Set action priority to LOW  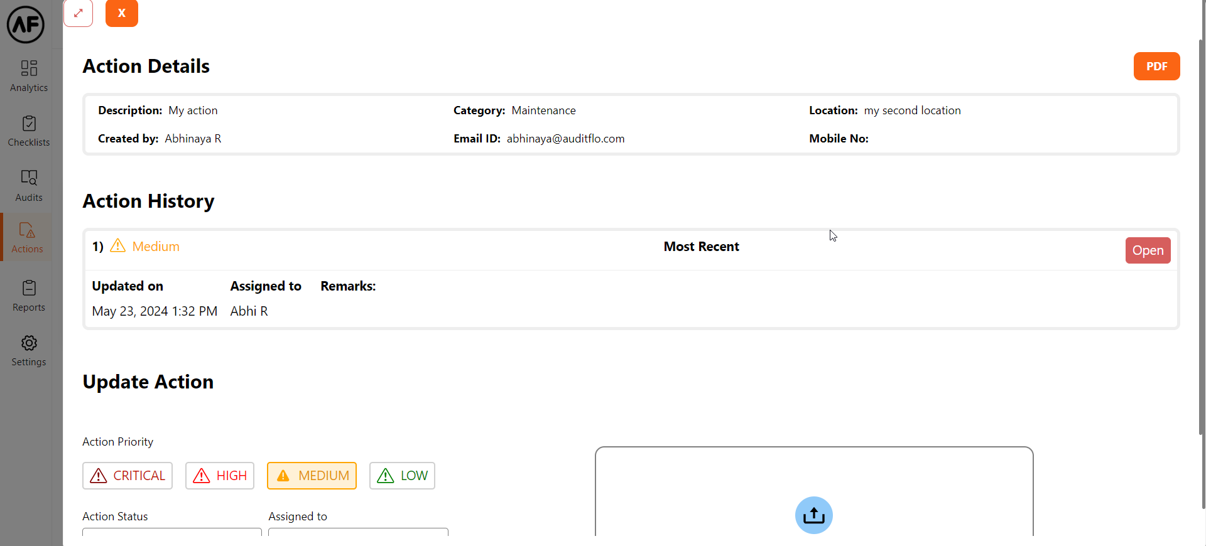(402, 476)
